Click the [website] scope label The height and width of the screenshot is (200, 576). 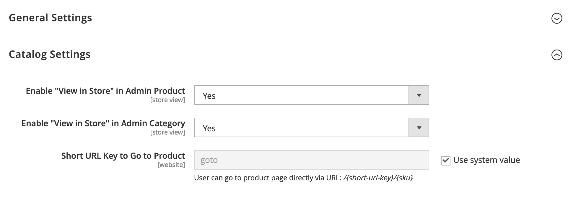(171, 165)
